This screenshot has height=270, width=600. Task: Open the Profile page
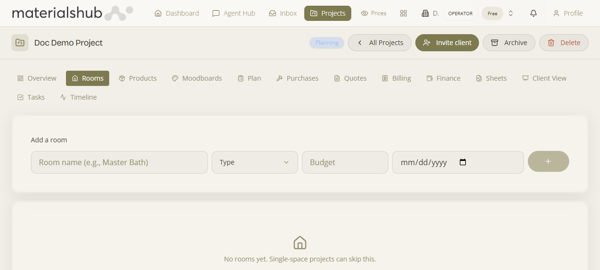[568, 13]
